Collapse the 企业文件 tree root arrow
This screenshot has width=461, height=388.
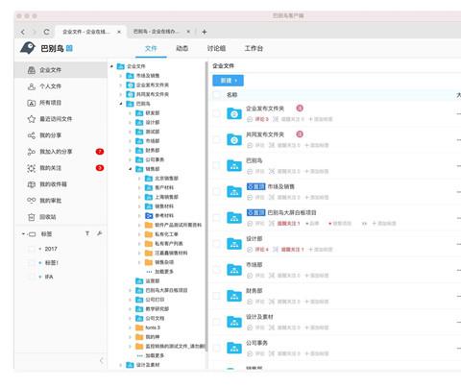pyautogui.click(x=111, y=66)
